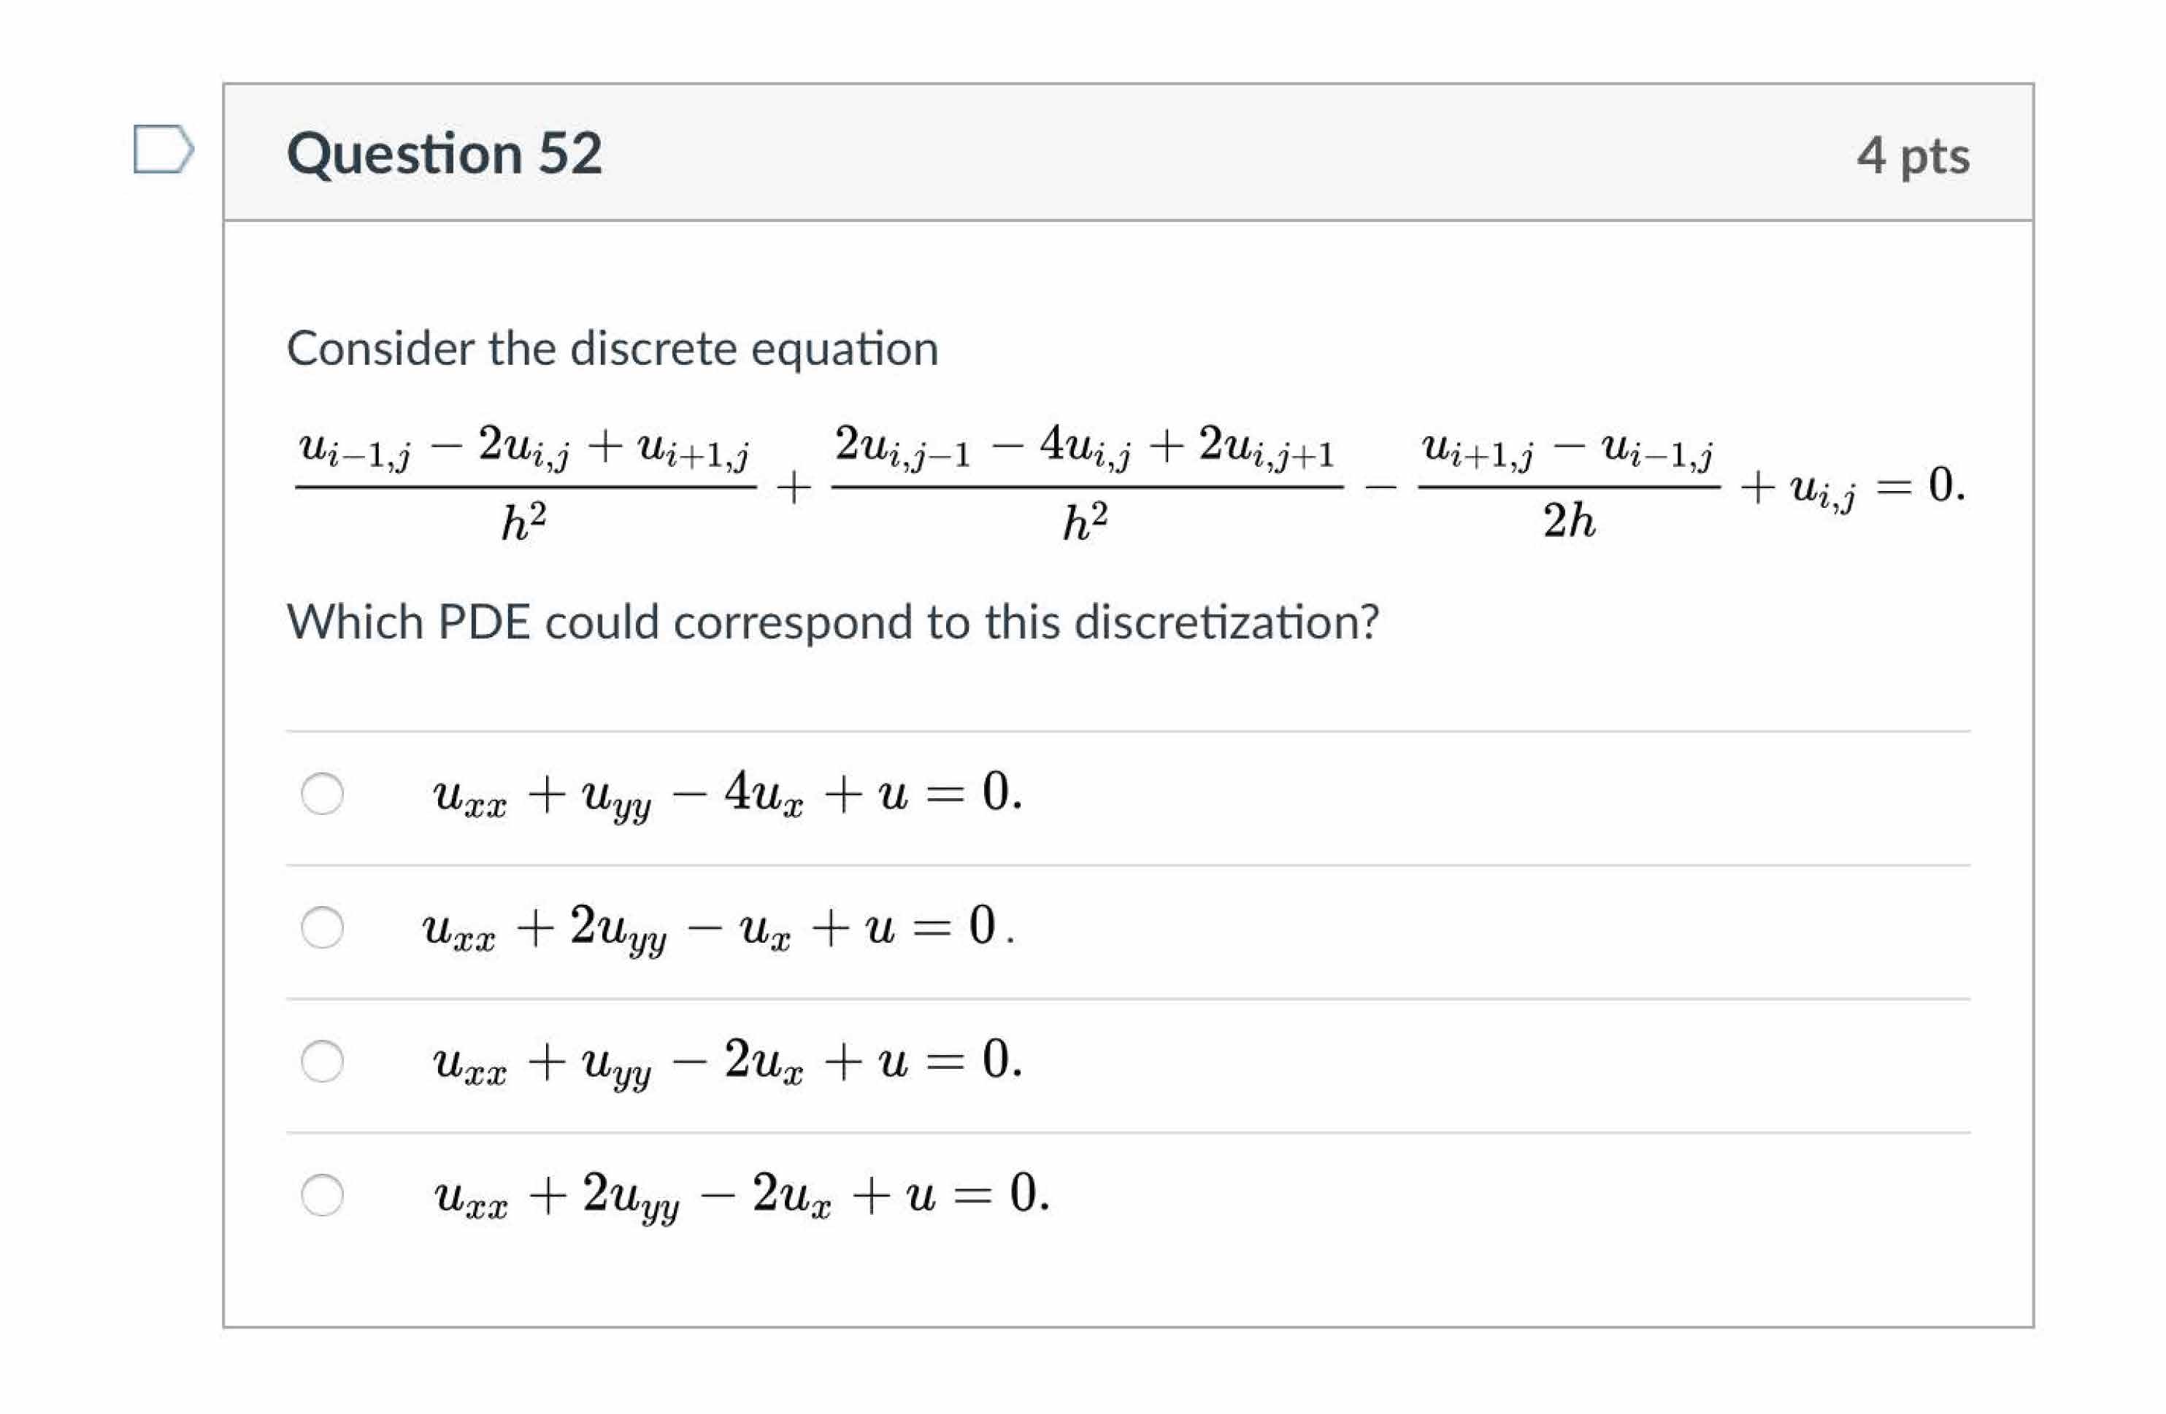Click the answer text u_xx + u_yy − 2u_x + u = 0
Image resolution: width=2166 pixels, height=1414 pixels.
click(727, 1062)
